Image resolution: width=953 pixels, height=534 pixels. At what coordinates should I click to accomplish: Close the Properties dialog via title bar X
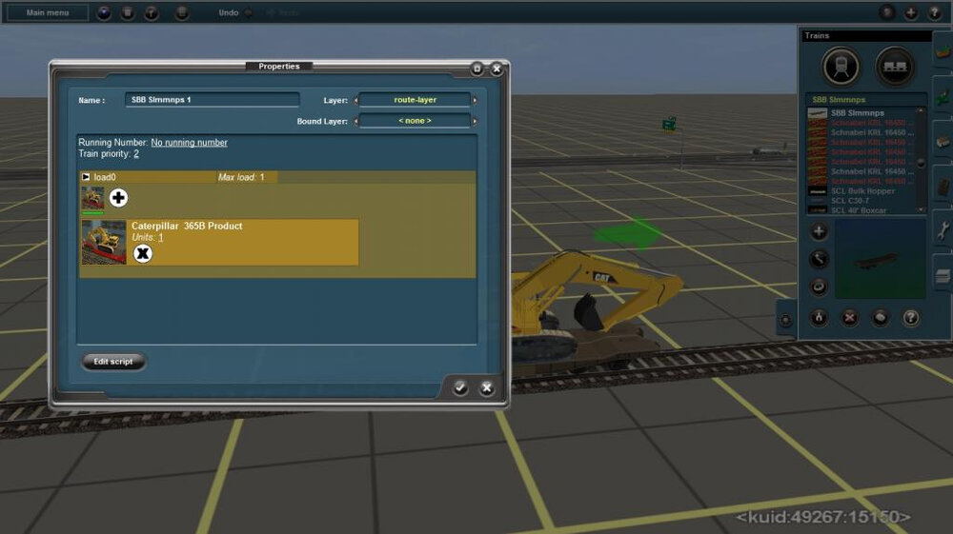tap(497, 69)
